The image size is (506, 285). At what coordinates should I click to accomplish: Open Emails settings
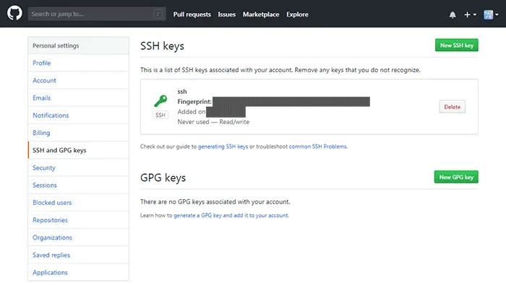pyautogui.click(x=78, y=97)
